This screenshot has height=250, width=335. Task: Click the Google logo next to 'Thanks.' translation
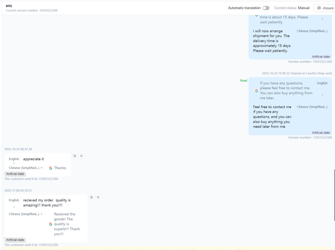[x=51, y=168]
